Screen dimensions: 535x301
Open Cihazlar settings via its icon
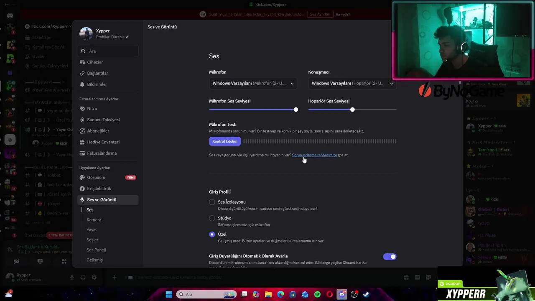click(x=82, y=62)
